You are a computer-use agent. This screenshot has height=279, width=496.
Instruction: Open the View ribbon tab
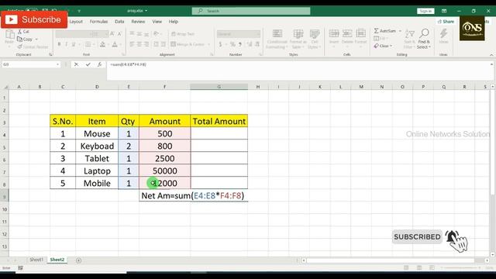tap(157, 22)
